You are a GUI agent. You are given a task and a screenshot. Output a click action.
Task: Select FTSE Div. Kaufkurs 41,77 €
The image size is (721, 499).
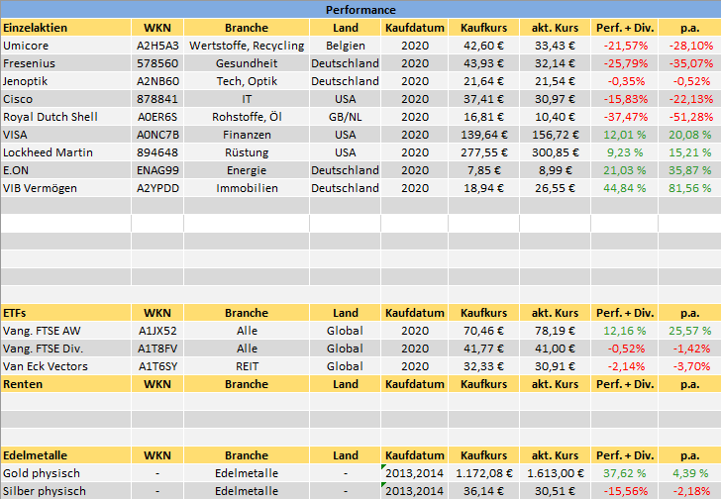click(x=483, y=349)
